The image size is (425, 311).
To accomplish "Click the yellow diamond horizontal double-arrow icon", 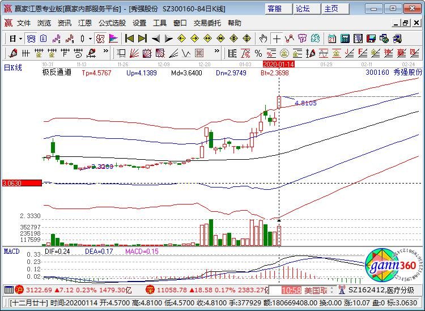I will pos(207,39).
